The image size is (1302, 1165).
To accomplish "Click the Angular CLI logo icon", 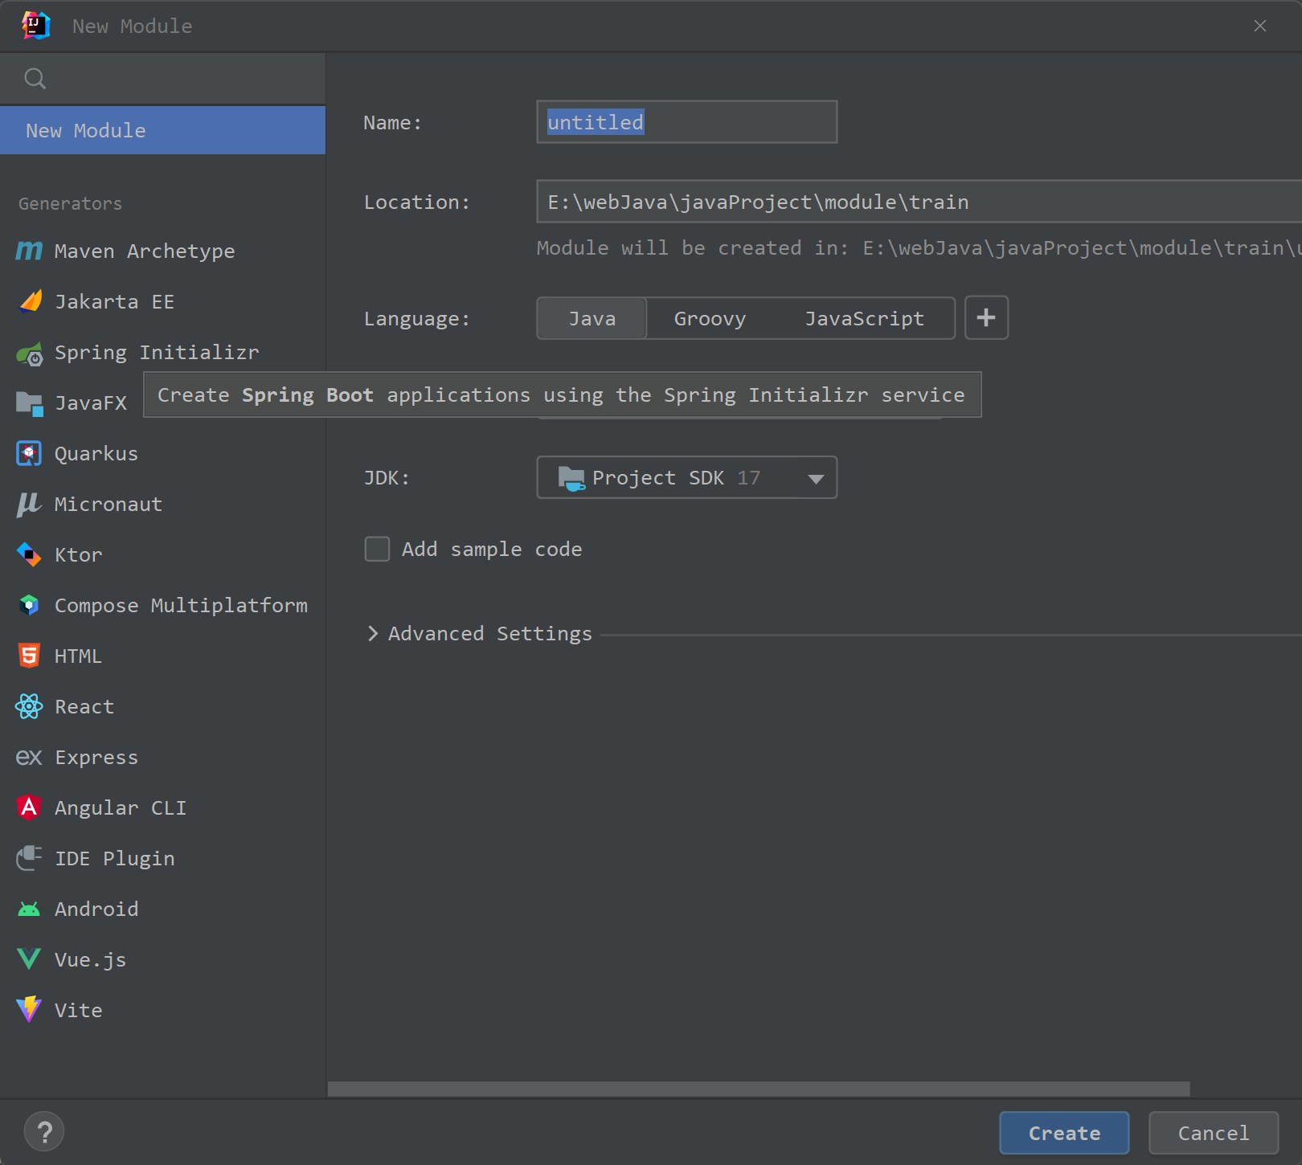I will pos(29,807).
